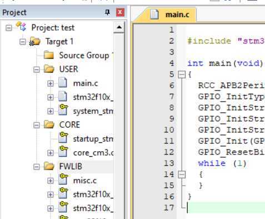The height and width of the screenshot is (219, 265).
Task: Pin the Project panel with the pushpin icon
Action: [107, 12]
